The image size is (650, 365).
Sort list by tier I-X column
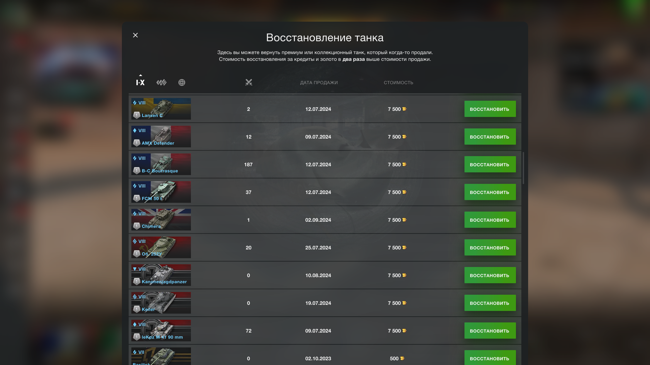(x=140, y=82)
